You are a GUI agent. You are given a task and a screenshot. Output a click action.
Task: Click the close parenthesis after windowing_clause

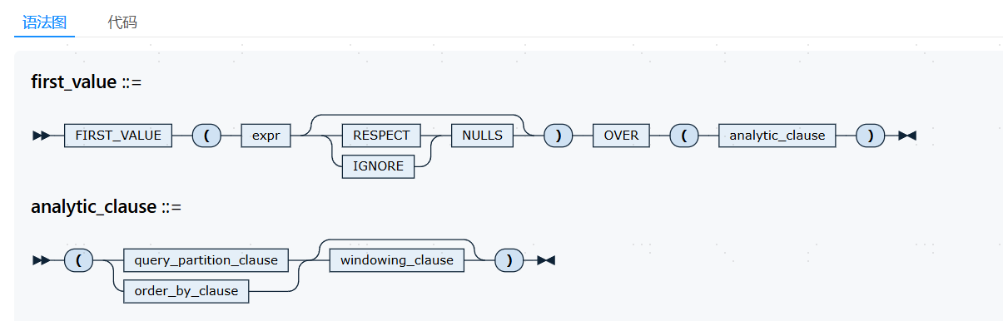(509, 259)
